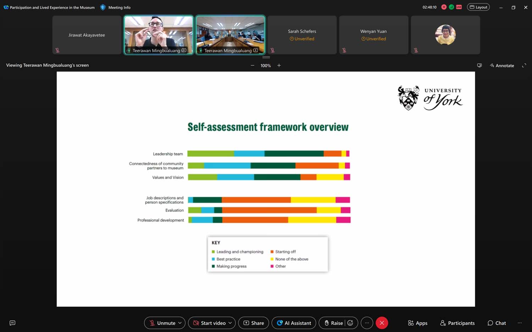Click the pop-out screen icon left of Annotate
Screen dimensions: 532x332
tap(479, 65)
